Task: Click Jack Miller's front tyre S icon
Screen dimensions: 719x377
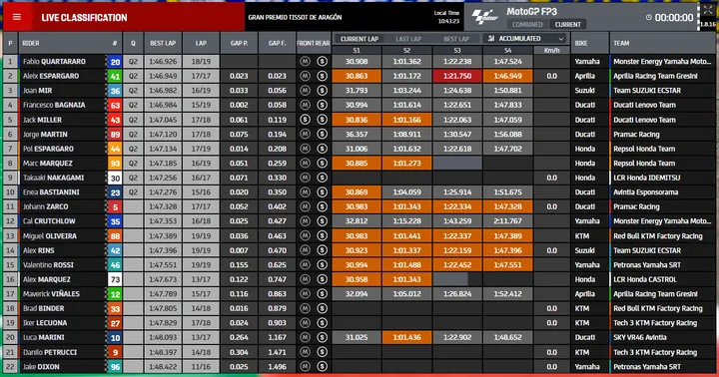Action: coord(305,120)
